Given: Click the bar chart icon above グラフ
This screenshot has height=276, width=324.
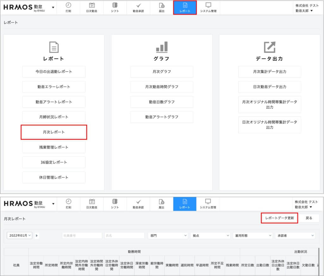Looking at the screenshot, I should 162,47.
